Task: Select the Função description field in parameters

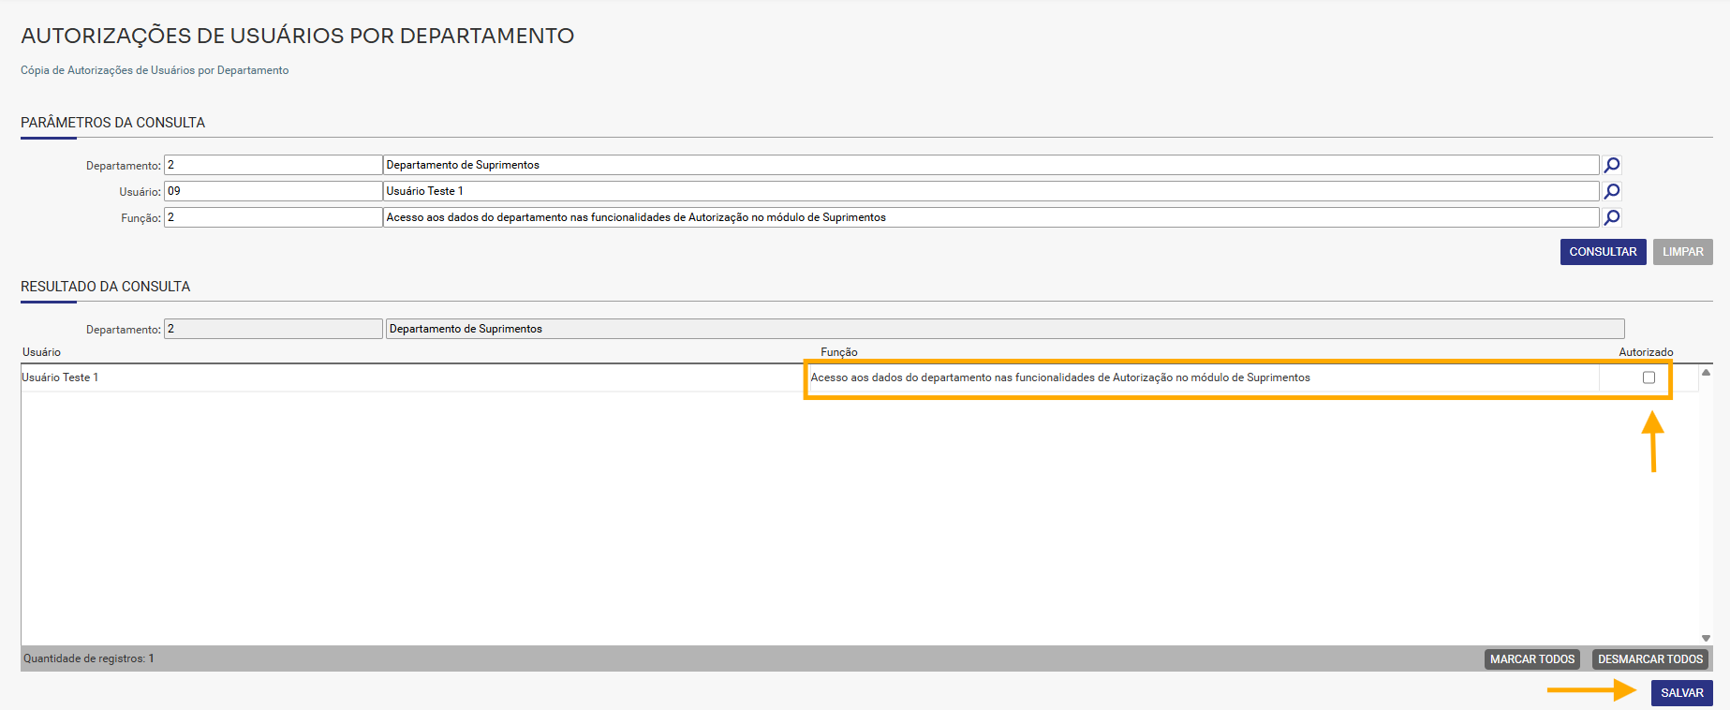Action: (x=991, y=217)
